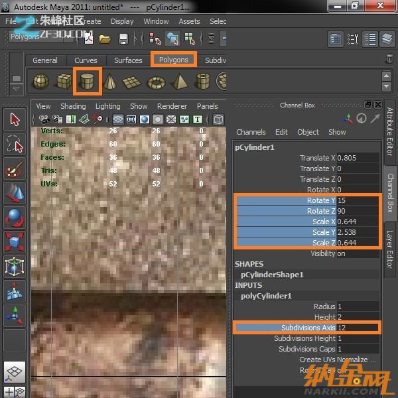398x398 pixels.
Task: Toggle Attribute Editor show/hide button
Action: click(x=336, y=39)
